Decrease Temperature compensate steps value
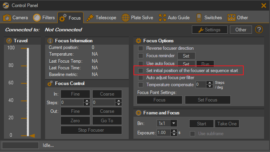The width and height of the screenshot is (270, 152). [x=210, y=86]
